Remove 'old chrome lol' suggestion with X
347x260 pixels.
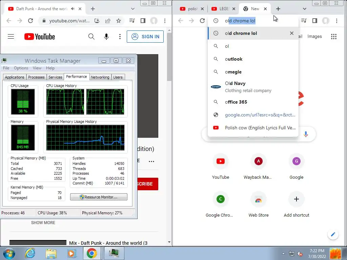(292, 33)
